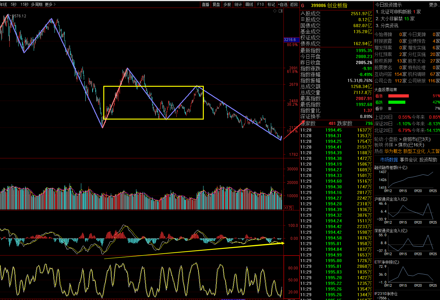
Task: Open F10 company information
Action: (x=260, y=4)
